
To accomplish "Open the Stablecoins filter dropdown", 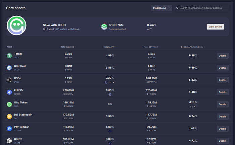I will coord(161,8).
